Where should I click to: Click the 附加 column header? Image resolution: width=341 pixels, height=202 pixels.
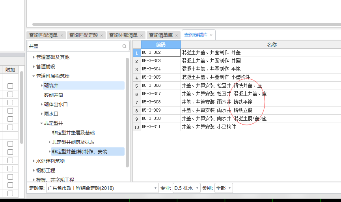pos(10,70)
